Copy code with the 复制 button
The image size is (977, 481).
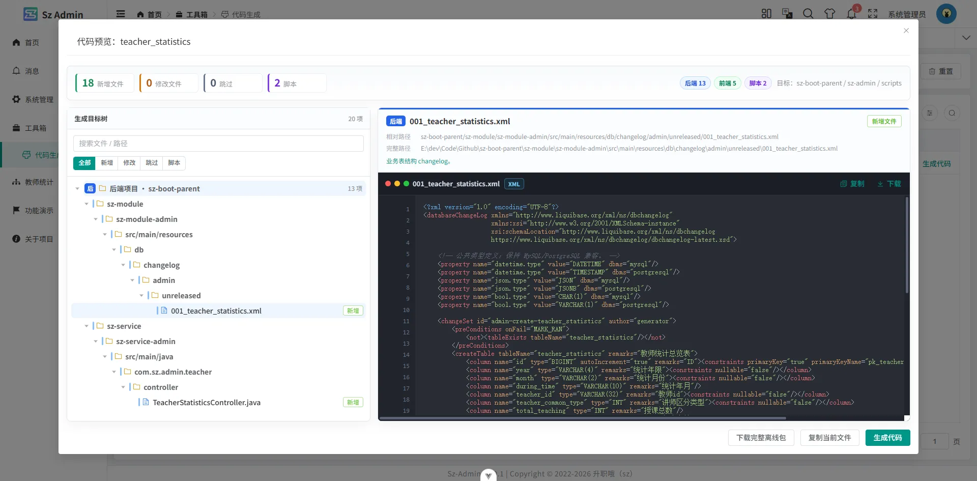(x=852, y=184)
